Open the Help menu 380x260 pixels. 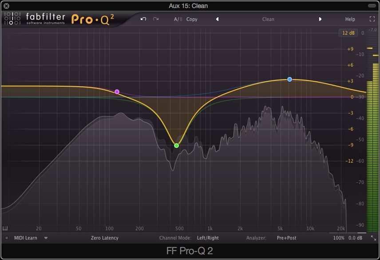coord(350,19)
